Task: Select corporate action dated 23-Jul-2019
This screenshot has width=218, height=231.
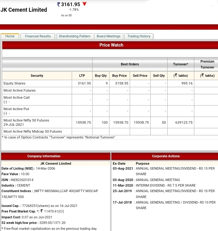Action: tap(122, 191)
